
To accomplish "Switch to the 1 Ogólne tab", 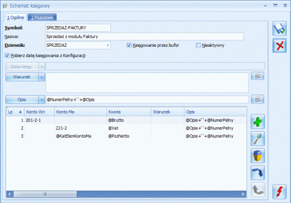I will (16, 17).
